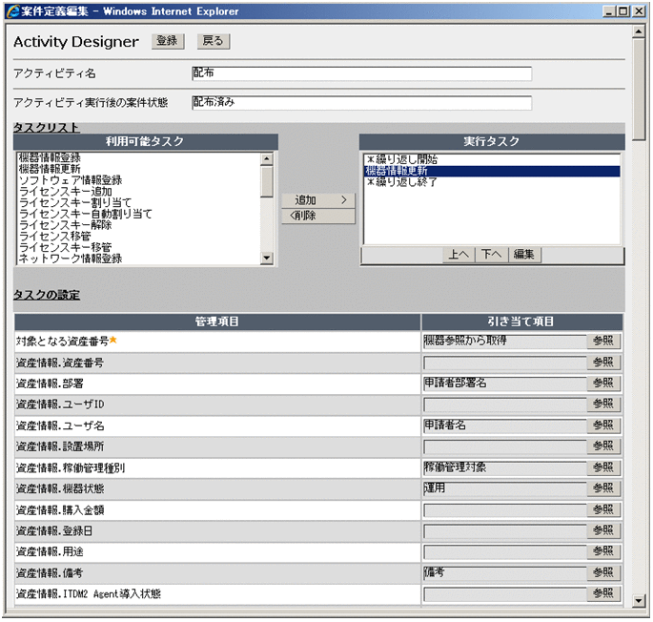Minimize the Internet Explorer window

point(609,11)
